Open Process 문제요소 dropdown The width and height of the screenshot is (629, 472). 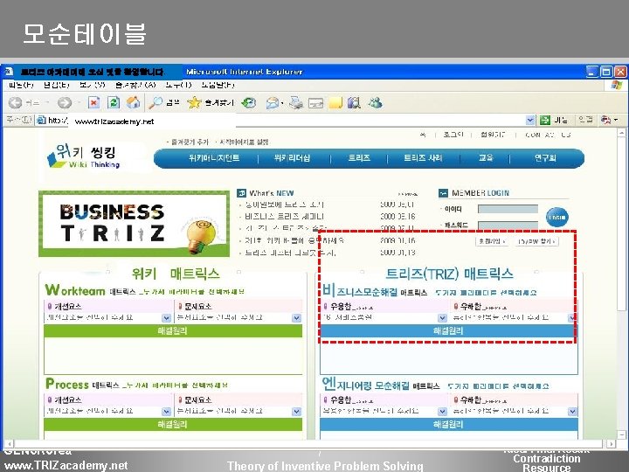pyautogui.click(x=296, y=412)
